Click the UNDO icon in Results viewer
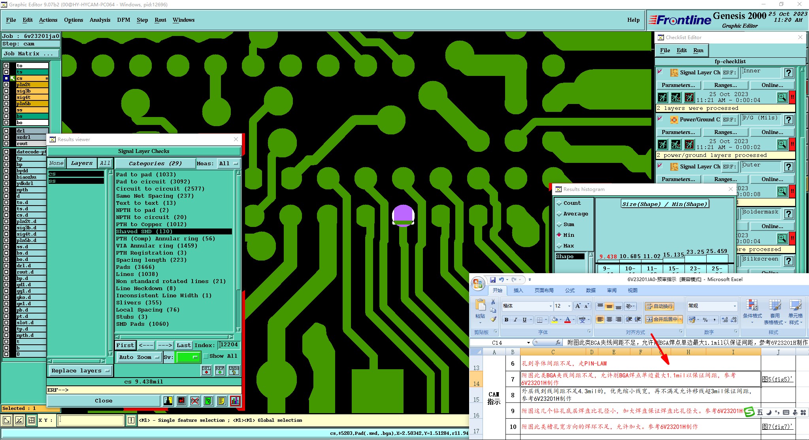The height and width of the screenshot is (440, 809). pos(234,370)
